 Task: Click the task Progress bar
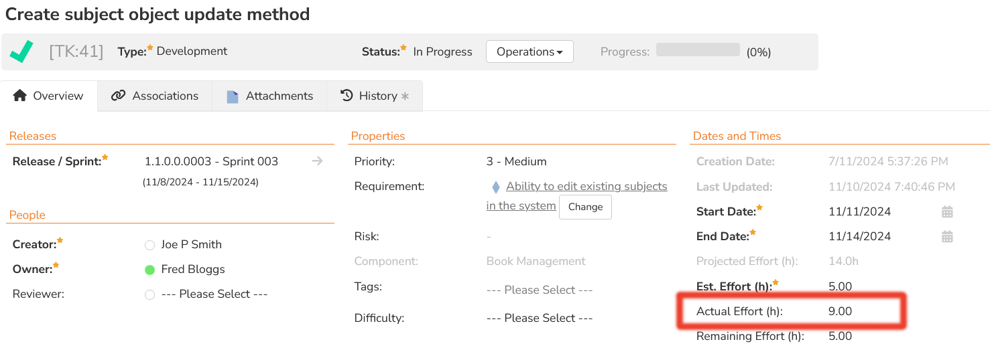pyautogui.click(x=698, y=50)
